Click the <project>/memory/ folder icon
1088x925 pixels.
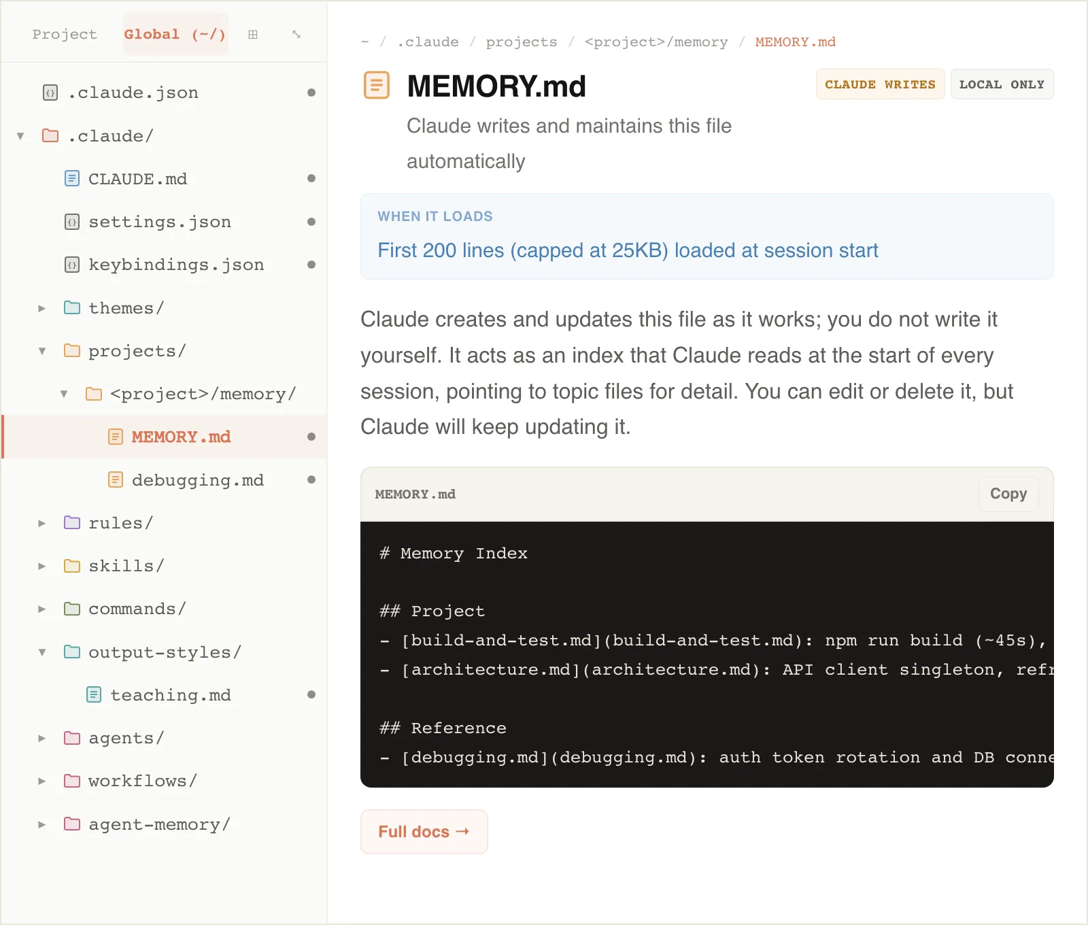(x=94, y=394)
